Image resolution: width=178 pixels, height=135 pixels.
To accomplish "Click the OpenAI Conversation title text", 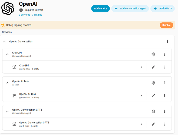I will click(21, 42).
